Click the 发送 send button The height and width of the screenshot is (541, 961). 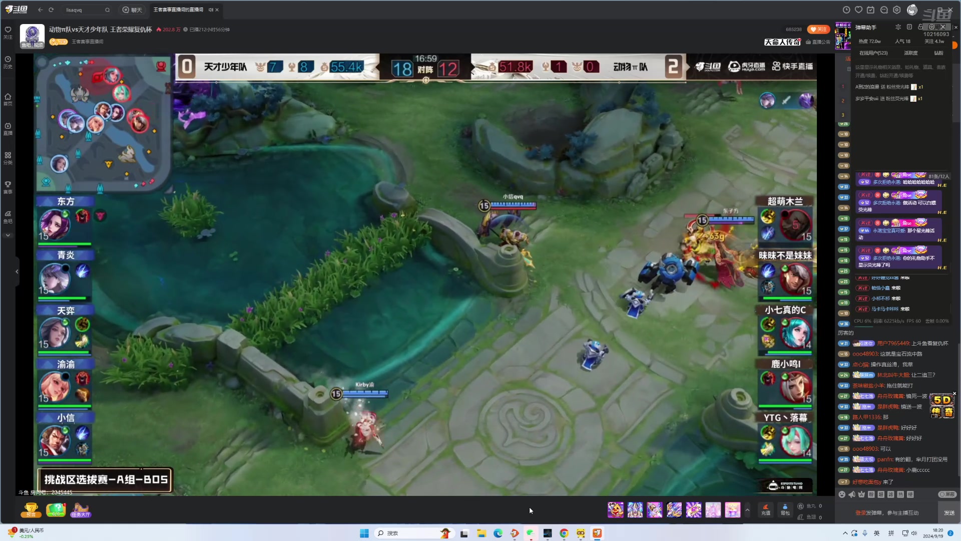click(949, 513)
